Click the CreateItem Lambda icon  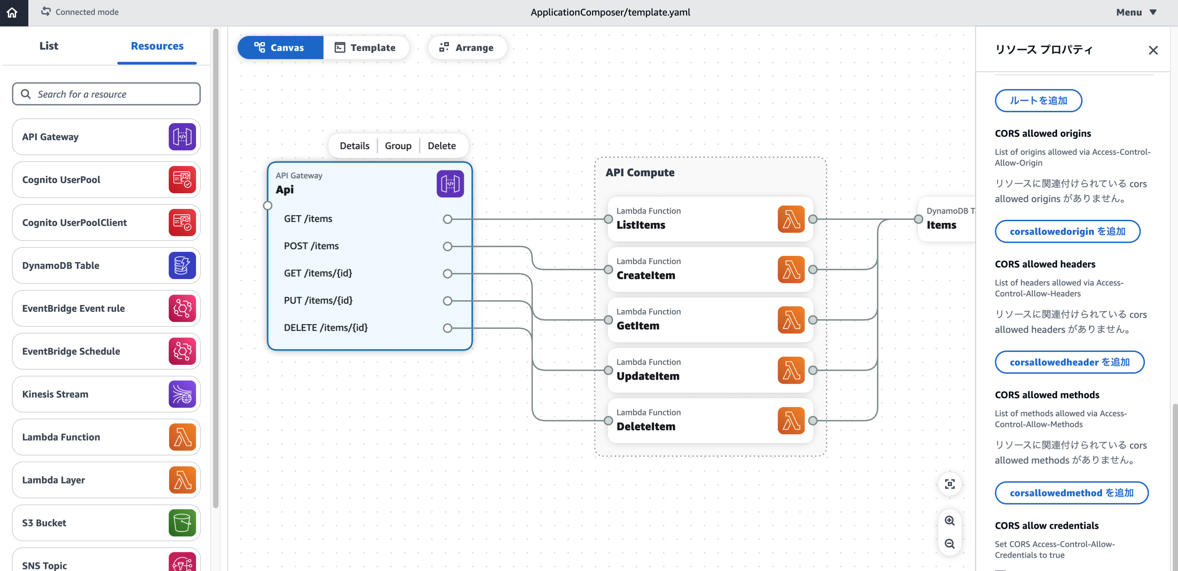tap(791, 270)
